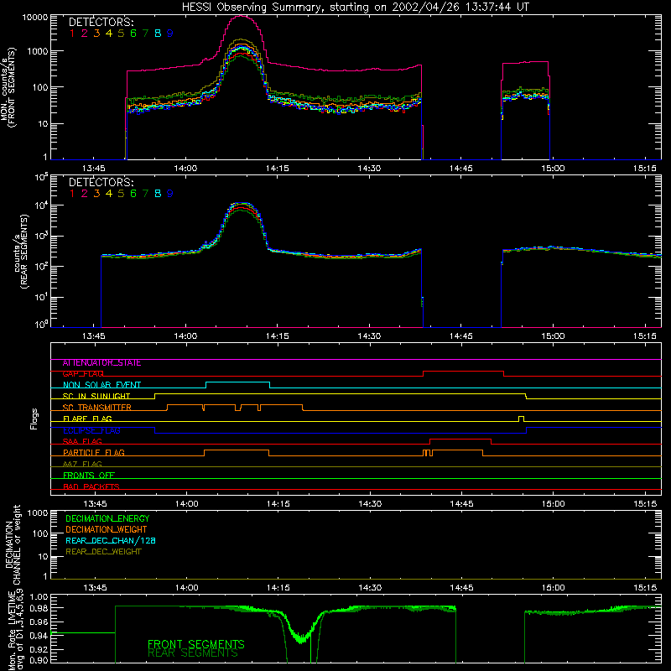Click the 1.00 tick label on the livetime axis
Screen dimensions: 671x671
(x=38, y=597)
